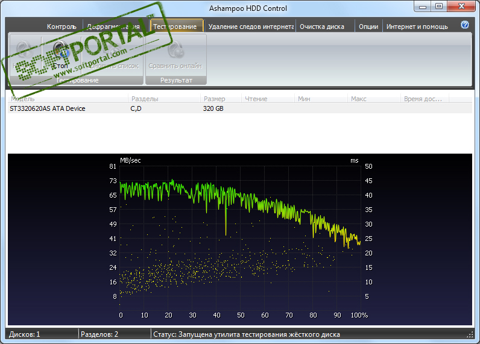This screenshot has height=344, width=480.
Task: Click the resize grip in status bar corner
Action: pos(470,335)
